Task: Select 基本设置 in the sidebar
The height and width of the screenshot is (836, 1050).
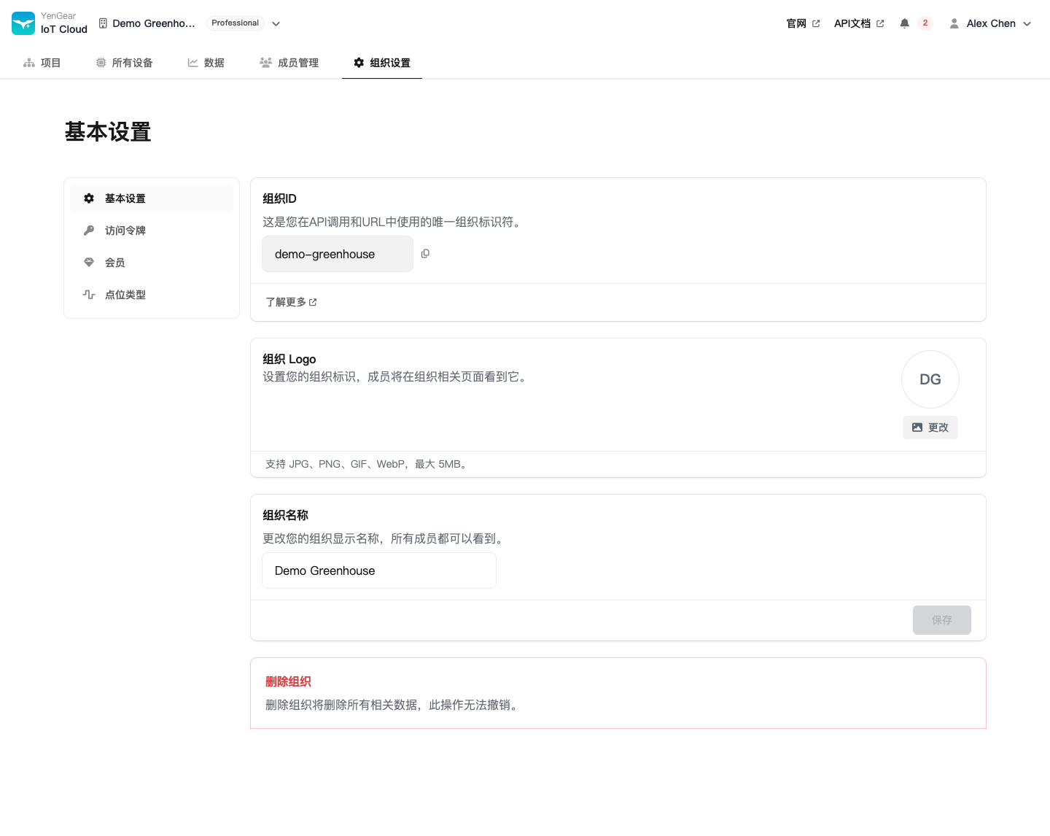Action: tap(152, 198)
